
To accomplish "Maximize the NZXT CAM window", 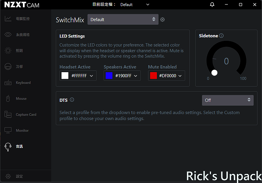I will click(x=241, y=4).
